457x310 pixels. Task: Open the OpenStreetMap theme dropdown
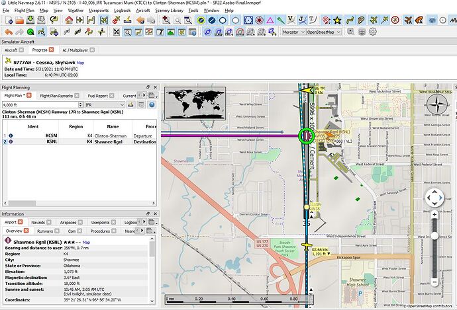[323, 32]
